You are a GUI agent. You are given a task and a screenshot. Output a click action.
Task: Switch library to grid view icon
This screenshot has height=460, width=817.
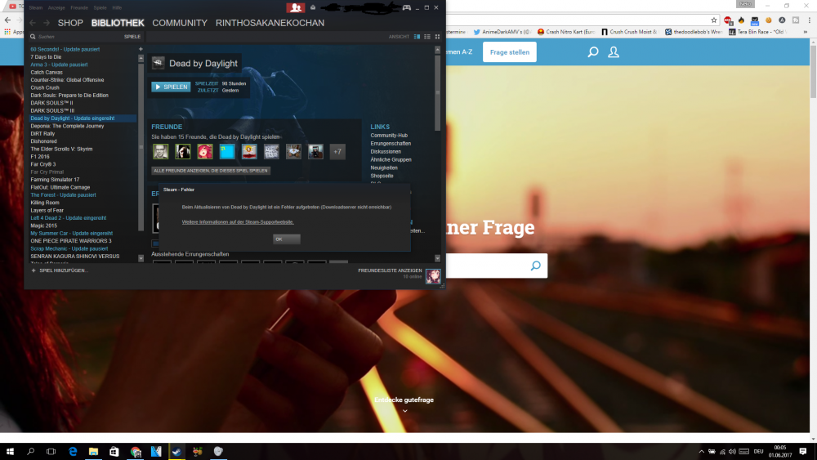pyautogui.click(x=438, y=37)
